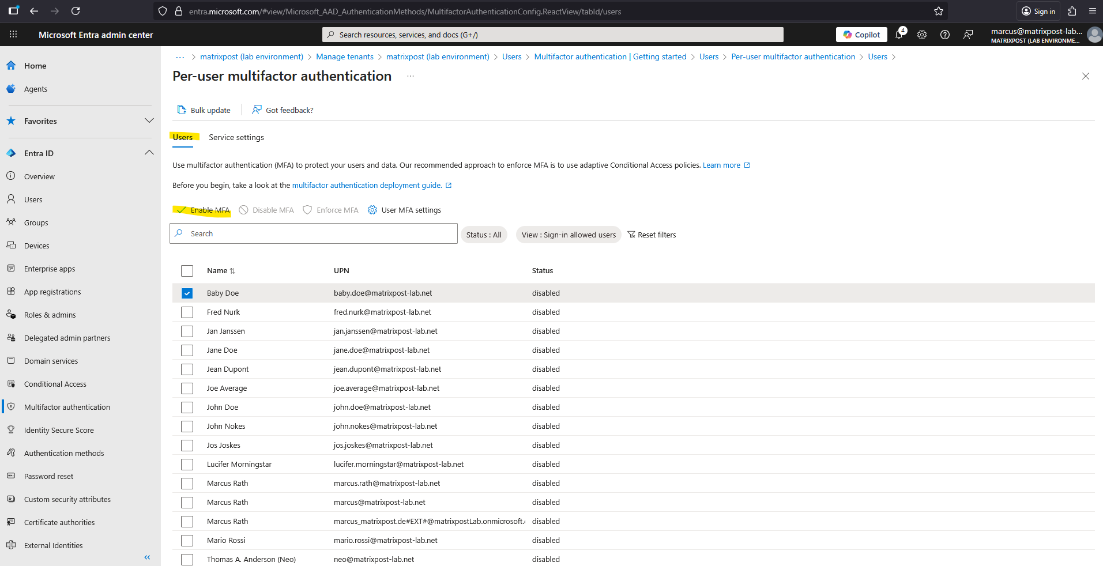Click the Bulk update icon

coord(182,110)
